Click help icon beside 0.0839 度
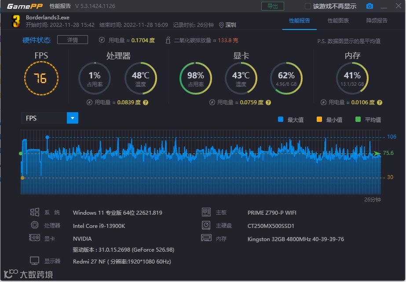The width and height of the screenshot is (406, 282). tap(146, 103)
